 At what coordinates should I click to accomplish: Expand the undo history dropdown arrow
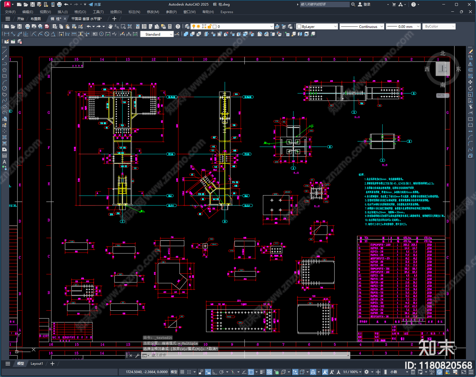[93, 26]
